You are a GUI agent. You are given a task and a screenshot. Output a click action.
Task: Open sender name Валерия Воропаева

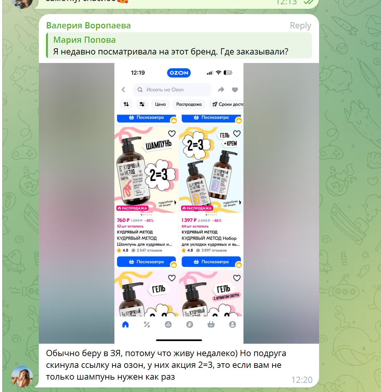pyautogui.click(x=88, y=25)
